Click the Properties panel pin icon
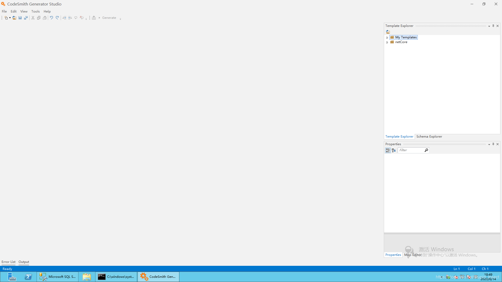 tap(493, 144)
